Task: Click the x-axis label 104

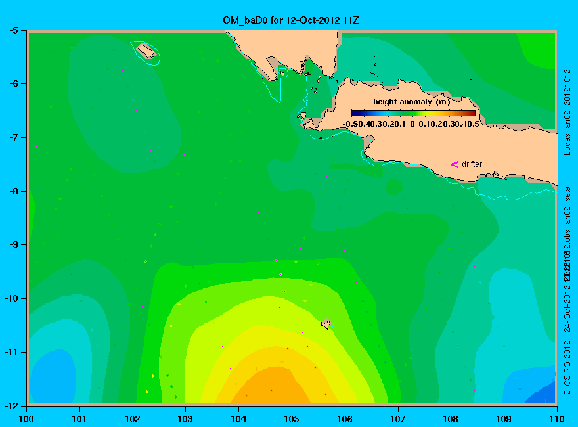Action: (x=238, y=419)
